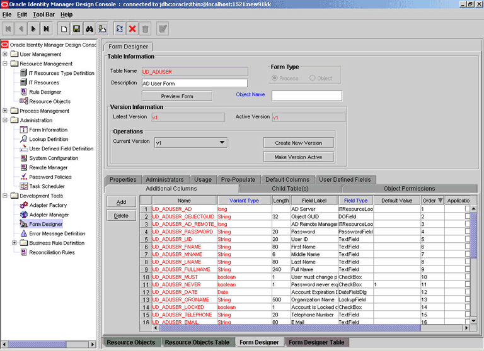Image resolution: width=484 pixels, height=351 pixels.
Task: Open the System Configuration tree icon
Action: (23, 158)
